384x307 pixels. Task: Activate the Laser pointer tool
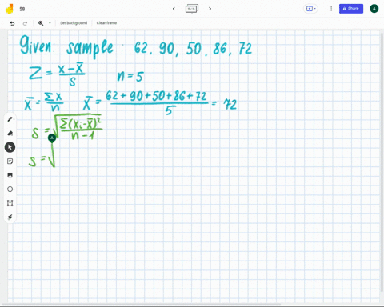[10, 217]
